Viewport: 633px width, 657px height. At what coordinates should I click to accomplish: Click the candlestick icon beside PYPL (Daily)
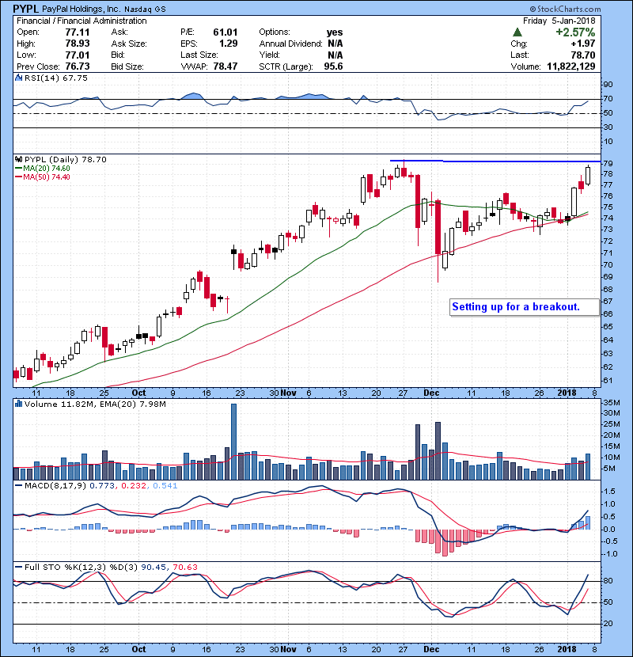coord(18,160)
